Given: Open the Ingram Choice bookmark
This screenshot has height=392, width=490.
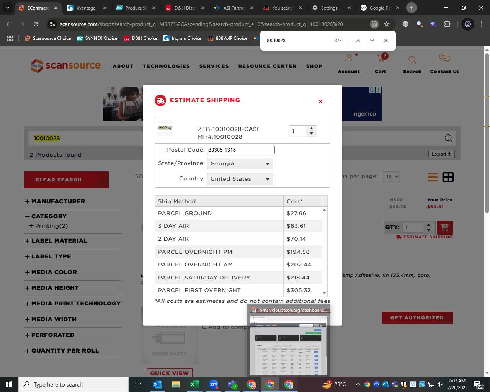Looking at the screenshot, I should (183, 38).
